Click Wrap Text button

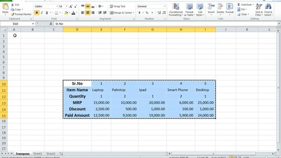point(118,6)
